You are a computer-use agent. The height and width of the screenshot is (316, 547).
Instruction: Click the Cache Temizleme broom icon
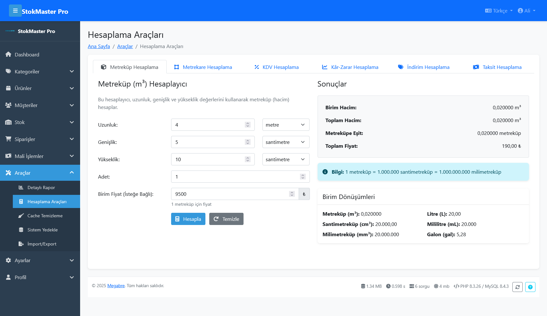click(x=21, y=216)
